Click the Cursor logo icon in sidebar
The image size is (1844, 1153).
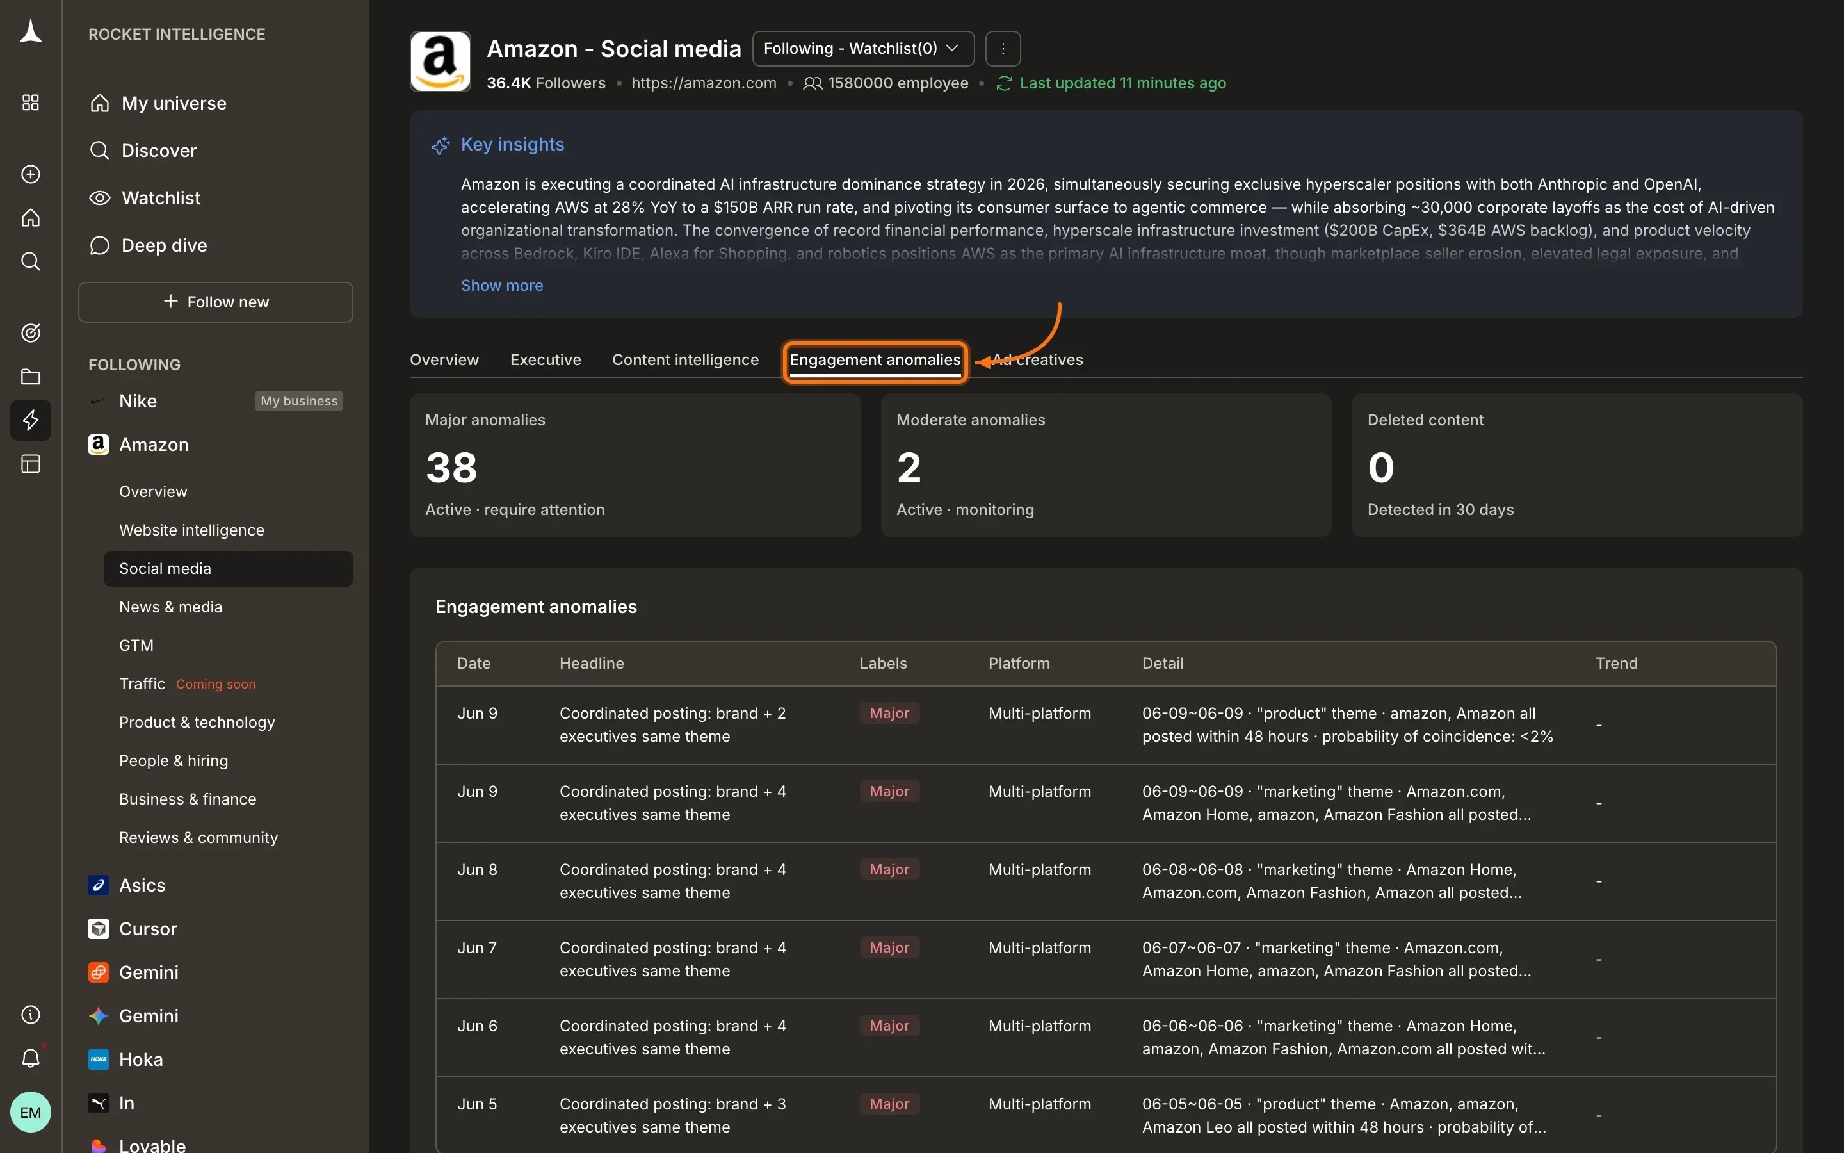pos(99,928)
